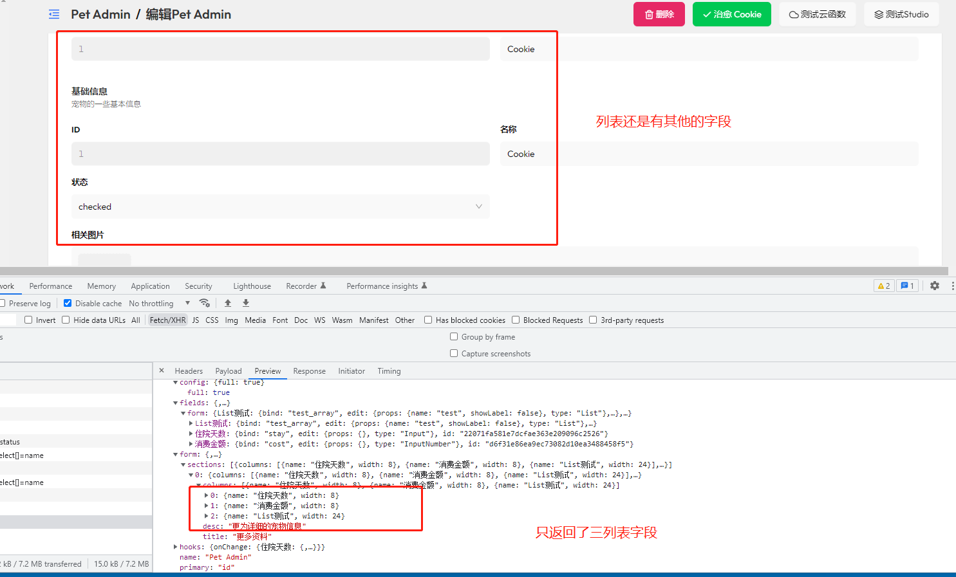Open the Lighthouse DevTools panel
This screenshot has height=577, width=956.
tap(252, 286)
